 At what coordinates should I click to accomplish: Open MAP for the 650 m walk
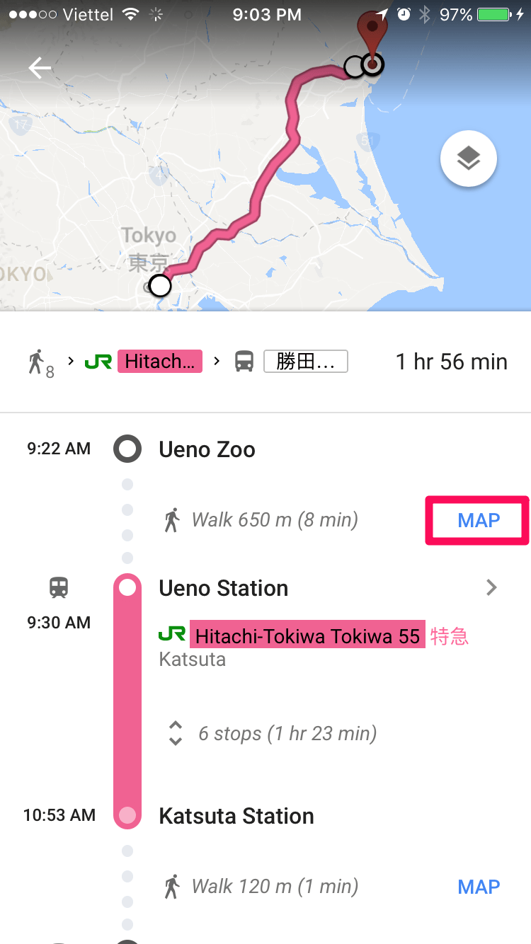coord(479,521)
